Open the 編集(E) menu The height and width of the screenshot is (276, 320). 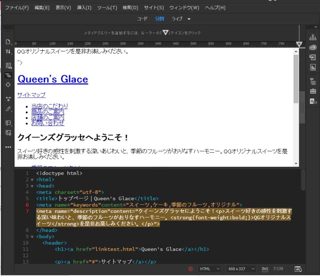click(42, 8)
